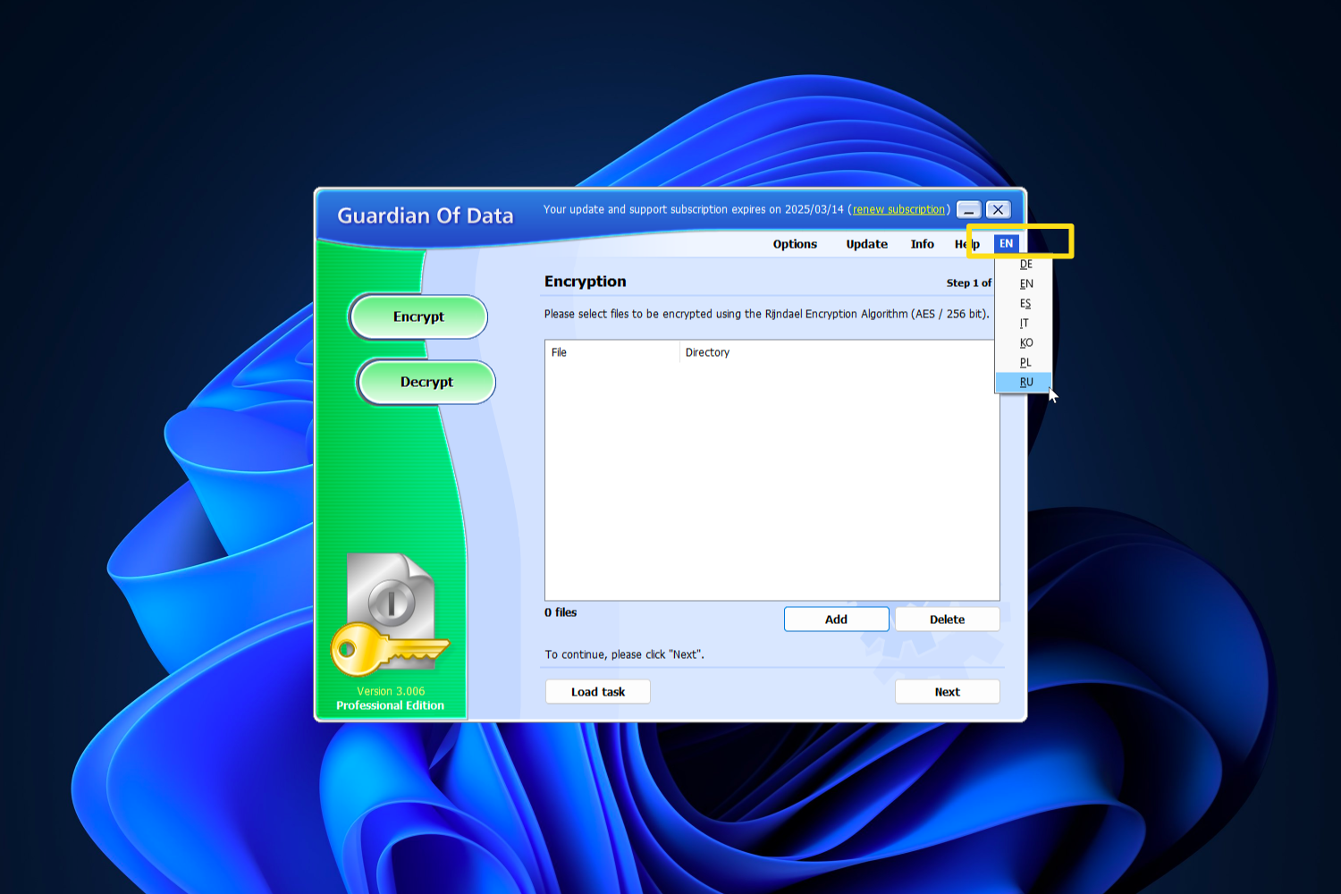Click the Load task button
The height and width of the screenshot is (894, 1341).
[598, 692]
